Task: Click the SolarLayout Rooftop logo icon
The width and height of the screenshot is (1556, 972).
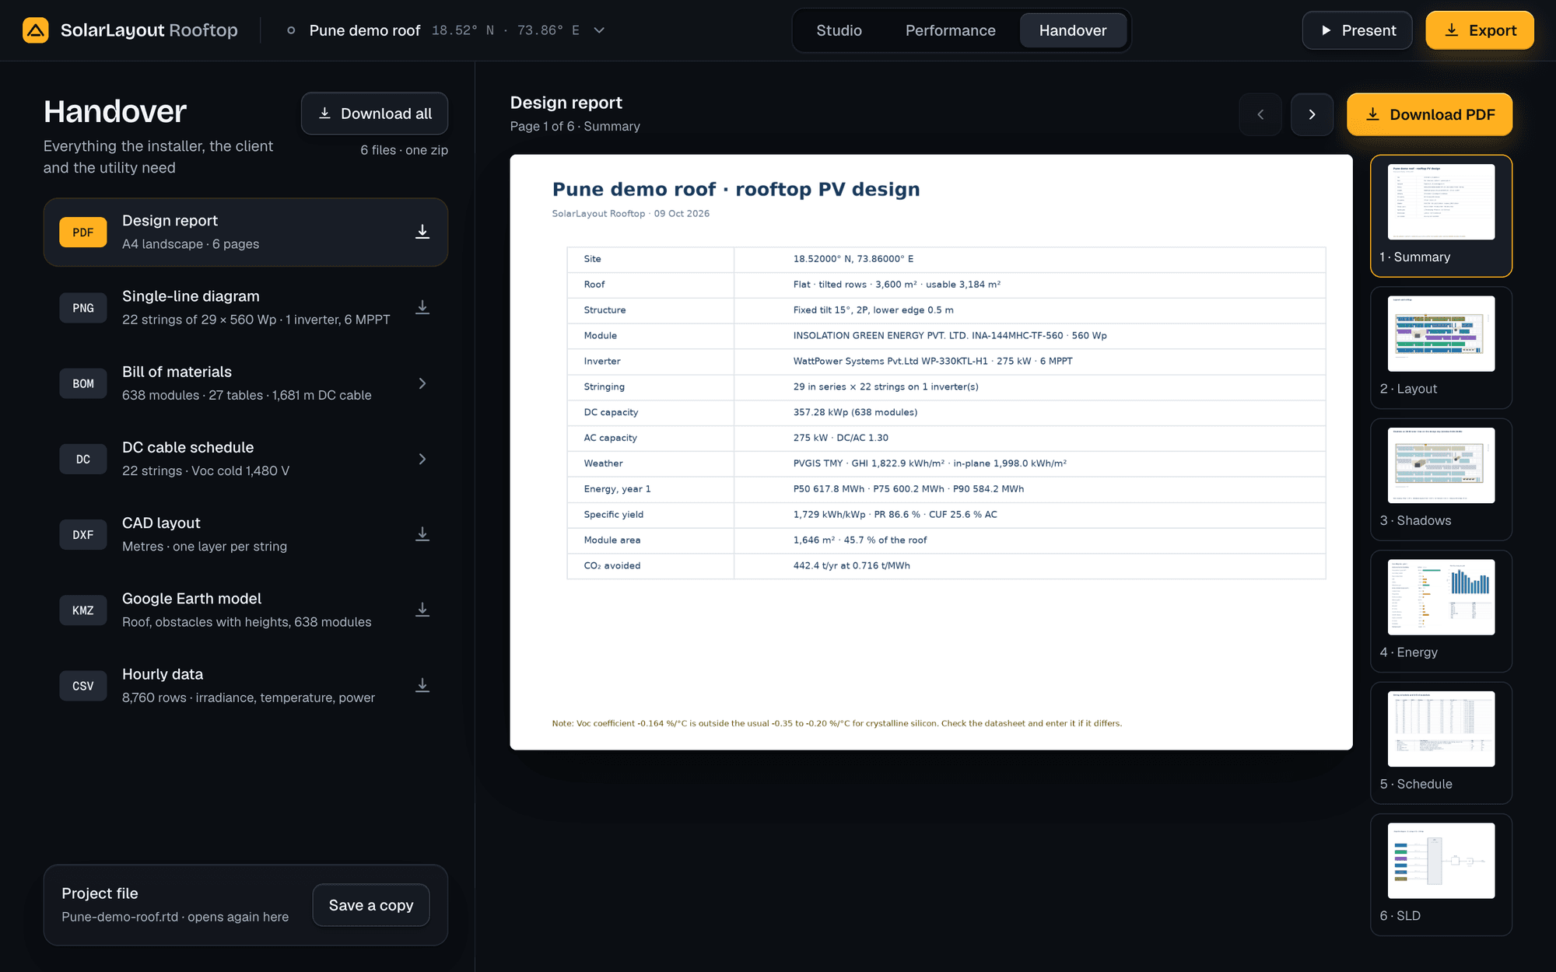Action: [35, 30]
